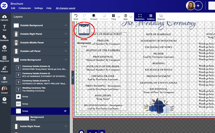Undo the last action

click(x=76, y=17)
